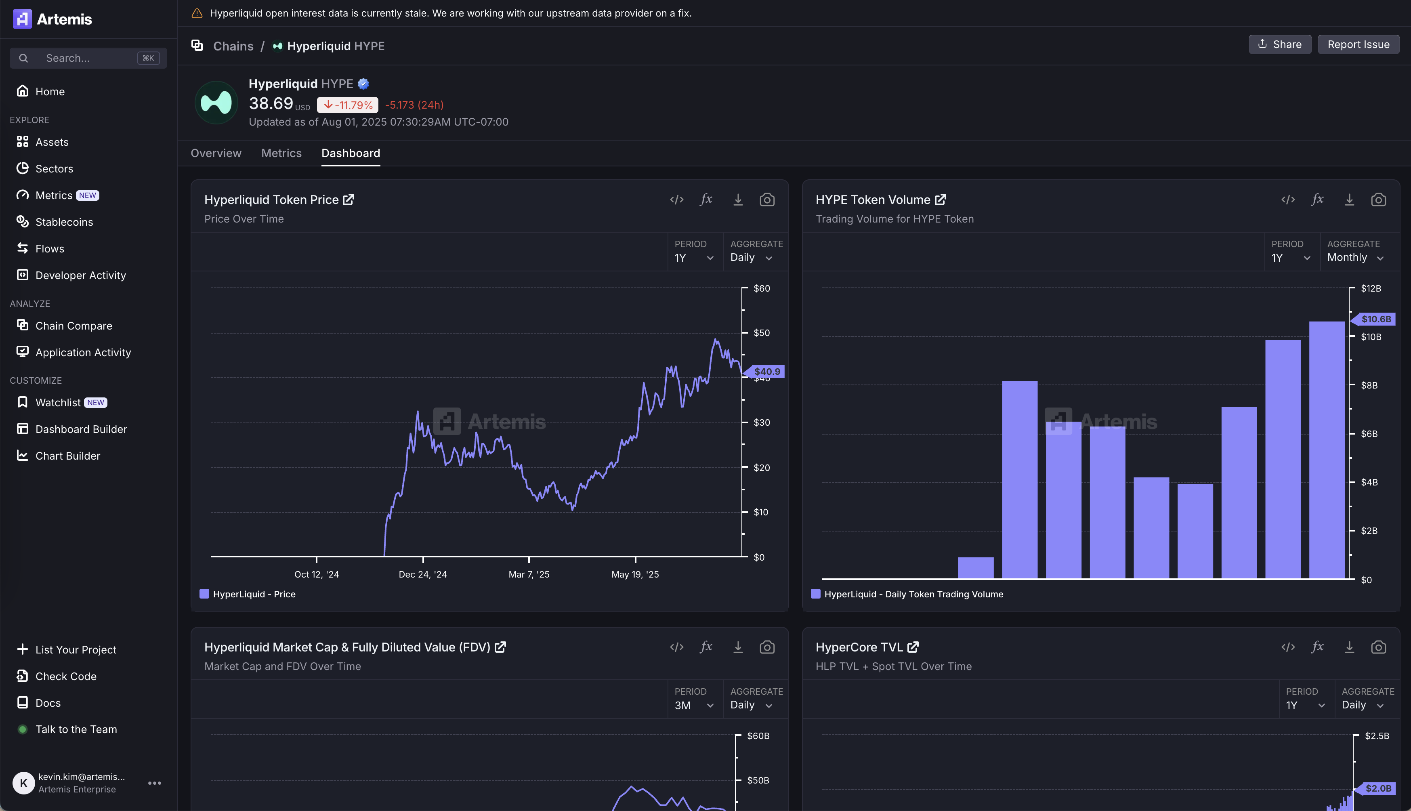Open Sectors in sidebar
This screenshot has height=811, width=1411.
(88, 169)
